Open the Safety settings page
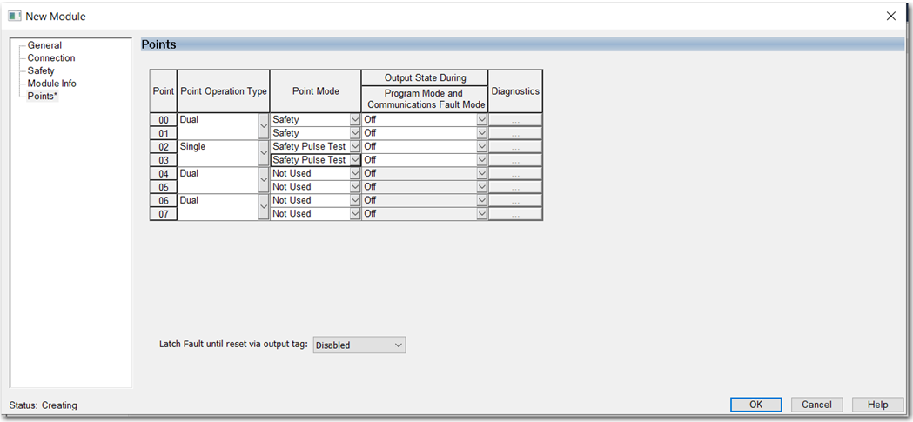 41,70
